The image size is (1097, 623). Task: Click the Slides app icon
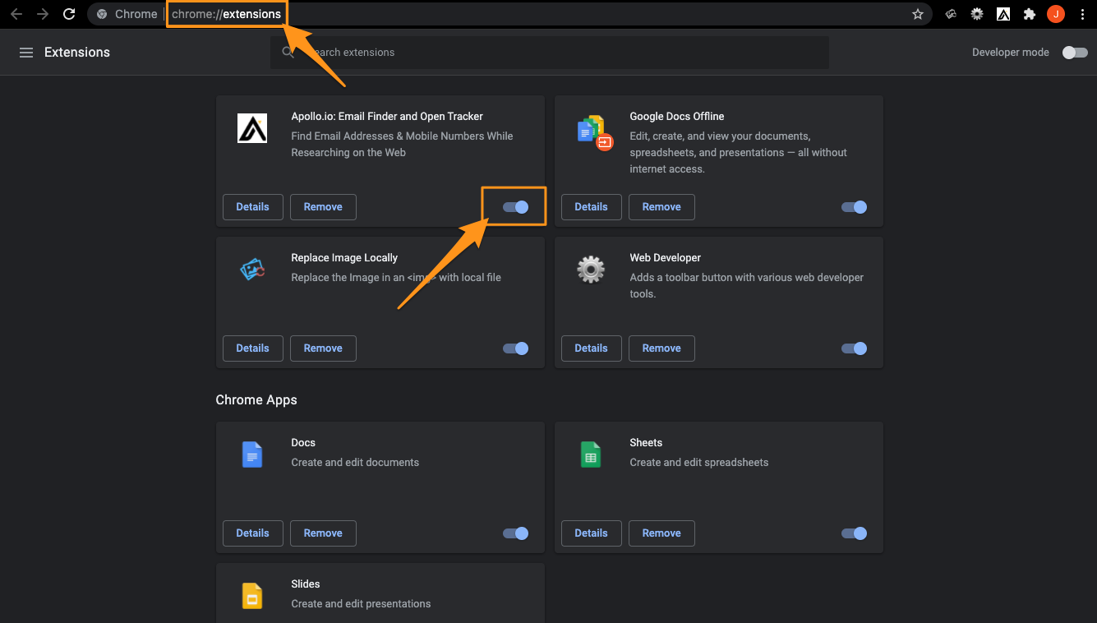pyautogui.click(x=252, y=595)
